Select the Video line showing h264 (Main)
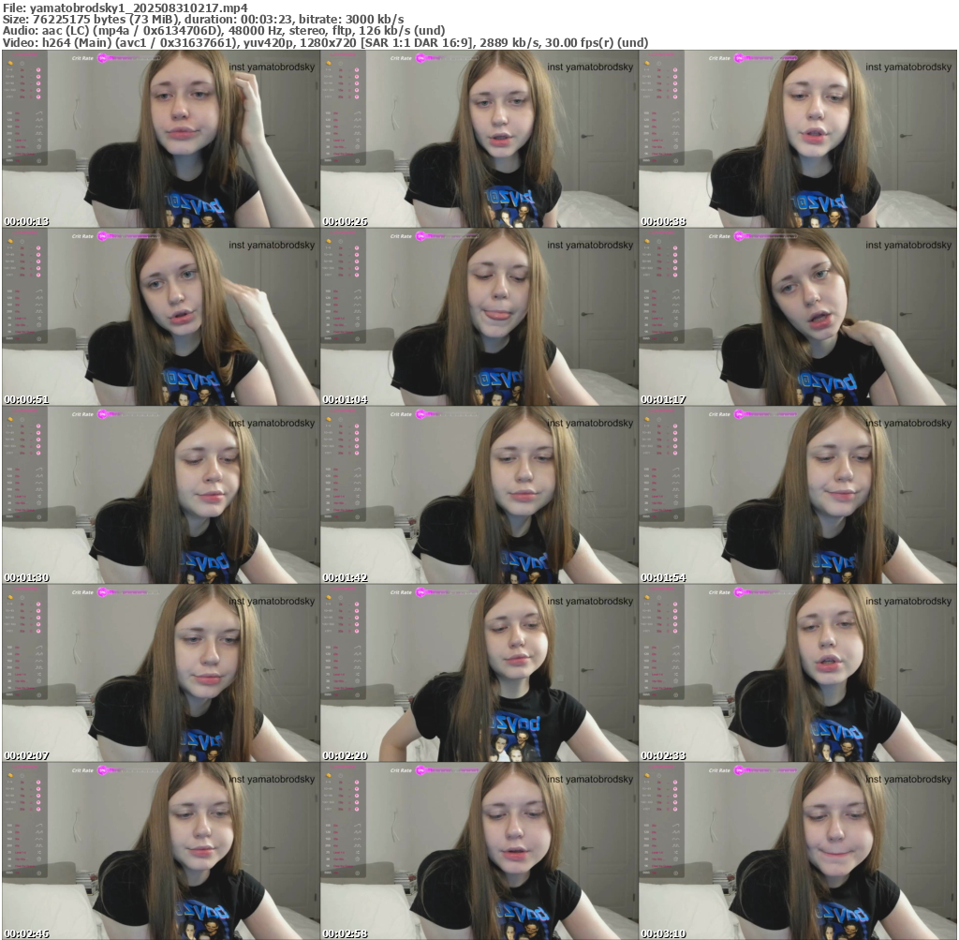 [325, 42]
